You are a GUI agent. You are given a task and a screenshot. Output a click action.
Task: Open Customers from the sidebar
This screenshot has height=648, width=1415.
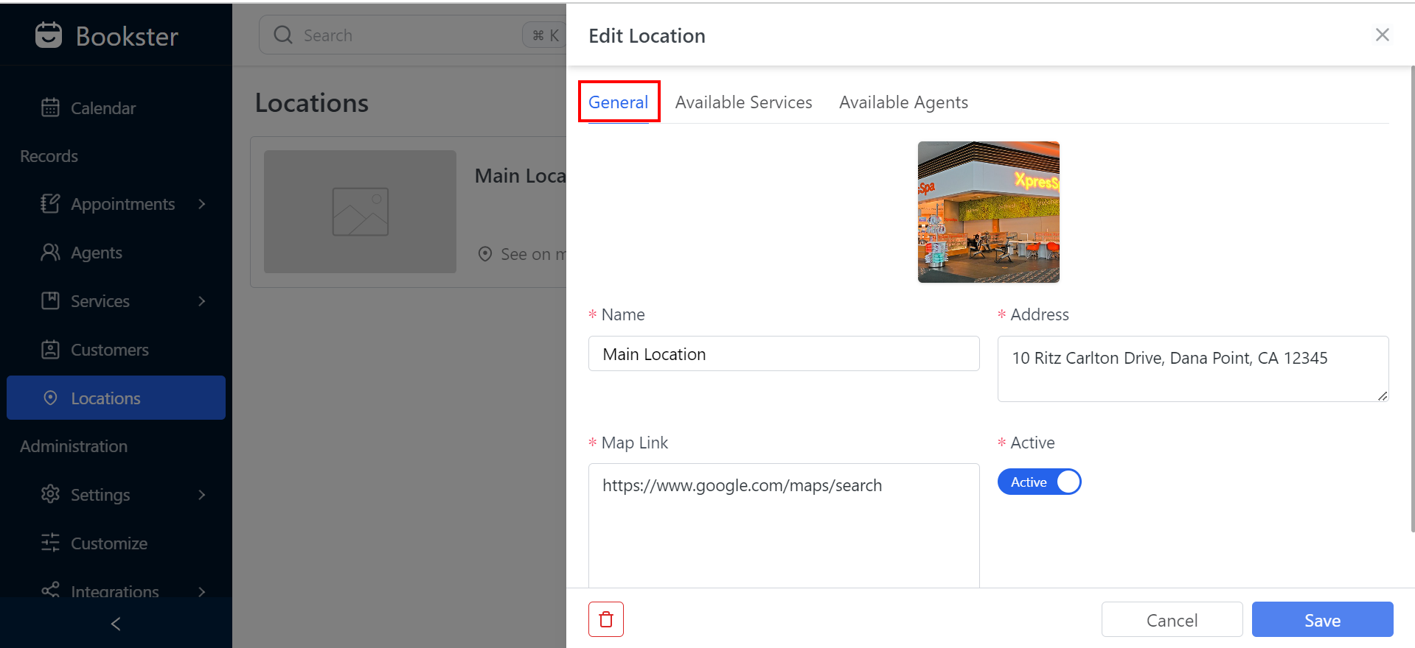pyautogui.click(x=109, y=350)
